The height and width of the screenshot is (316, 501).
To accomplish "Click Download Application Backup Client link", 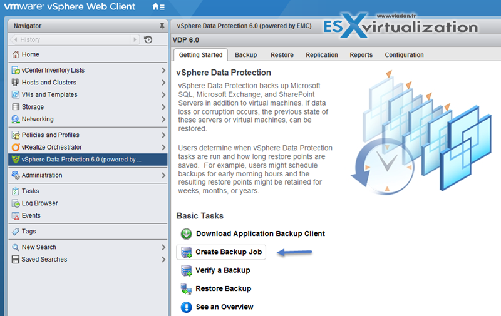I will (x=261, y=233).
